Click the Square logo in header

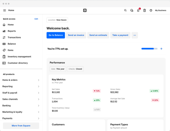click(85, 10)
